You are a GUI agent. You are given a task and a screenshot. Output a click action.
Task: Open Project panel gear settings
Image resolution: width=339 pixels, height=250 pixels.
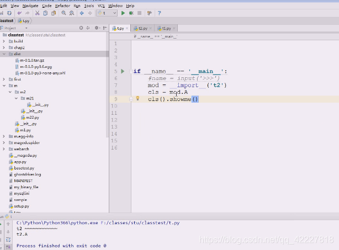pyautogui.click(x=97, y=28)
